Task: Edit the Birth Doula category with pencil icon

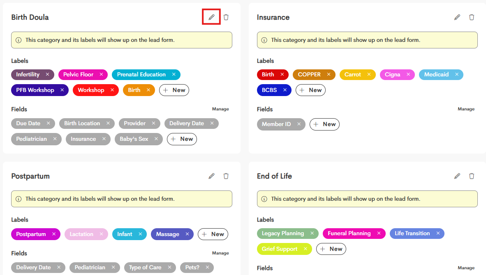Action: (x=211, y=17)
